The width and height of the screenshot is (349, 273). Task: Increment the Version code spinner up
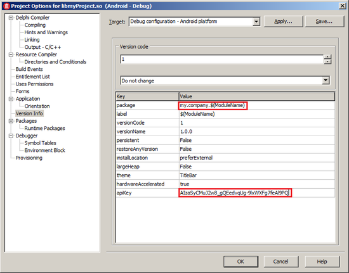pos(327,57)
